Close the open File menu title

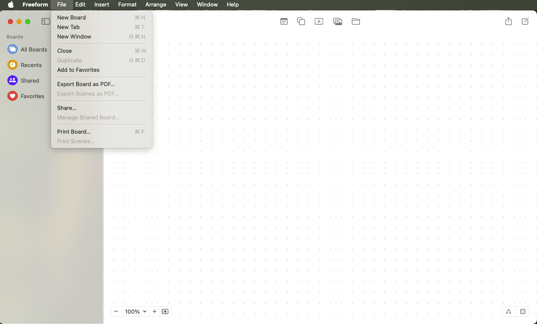(61, 4)
